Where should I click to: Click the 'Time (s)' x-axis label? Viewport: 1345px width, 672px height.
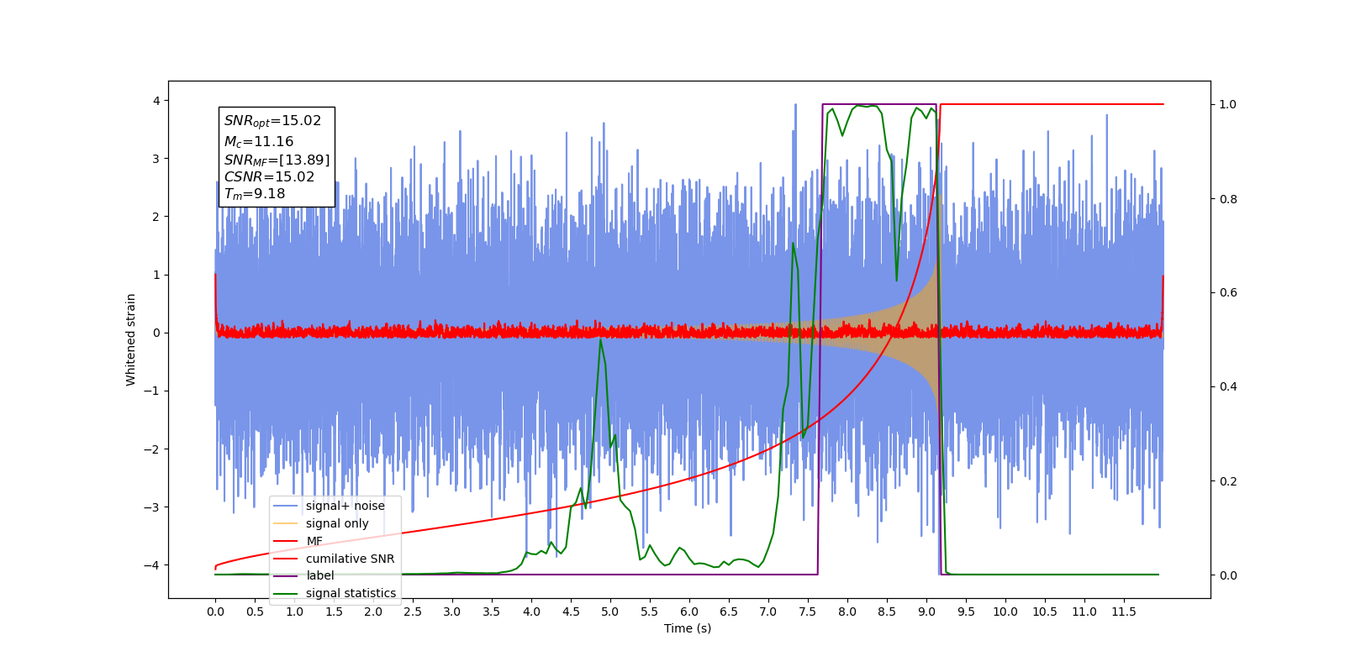pos(688,628)
